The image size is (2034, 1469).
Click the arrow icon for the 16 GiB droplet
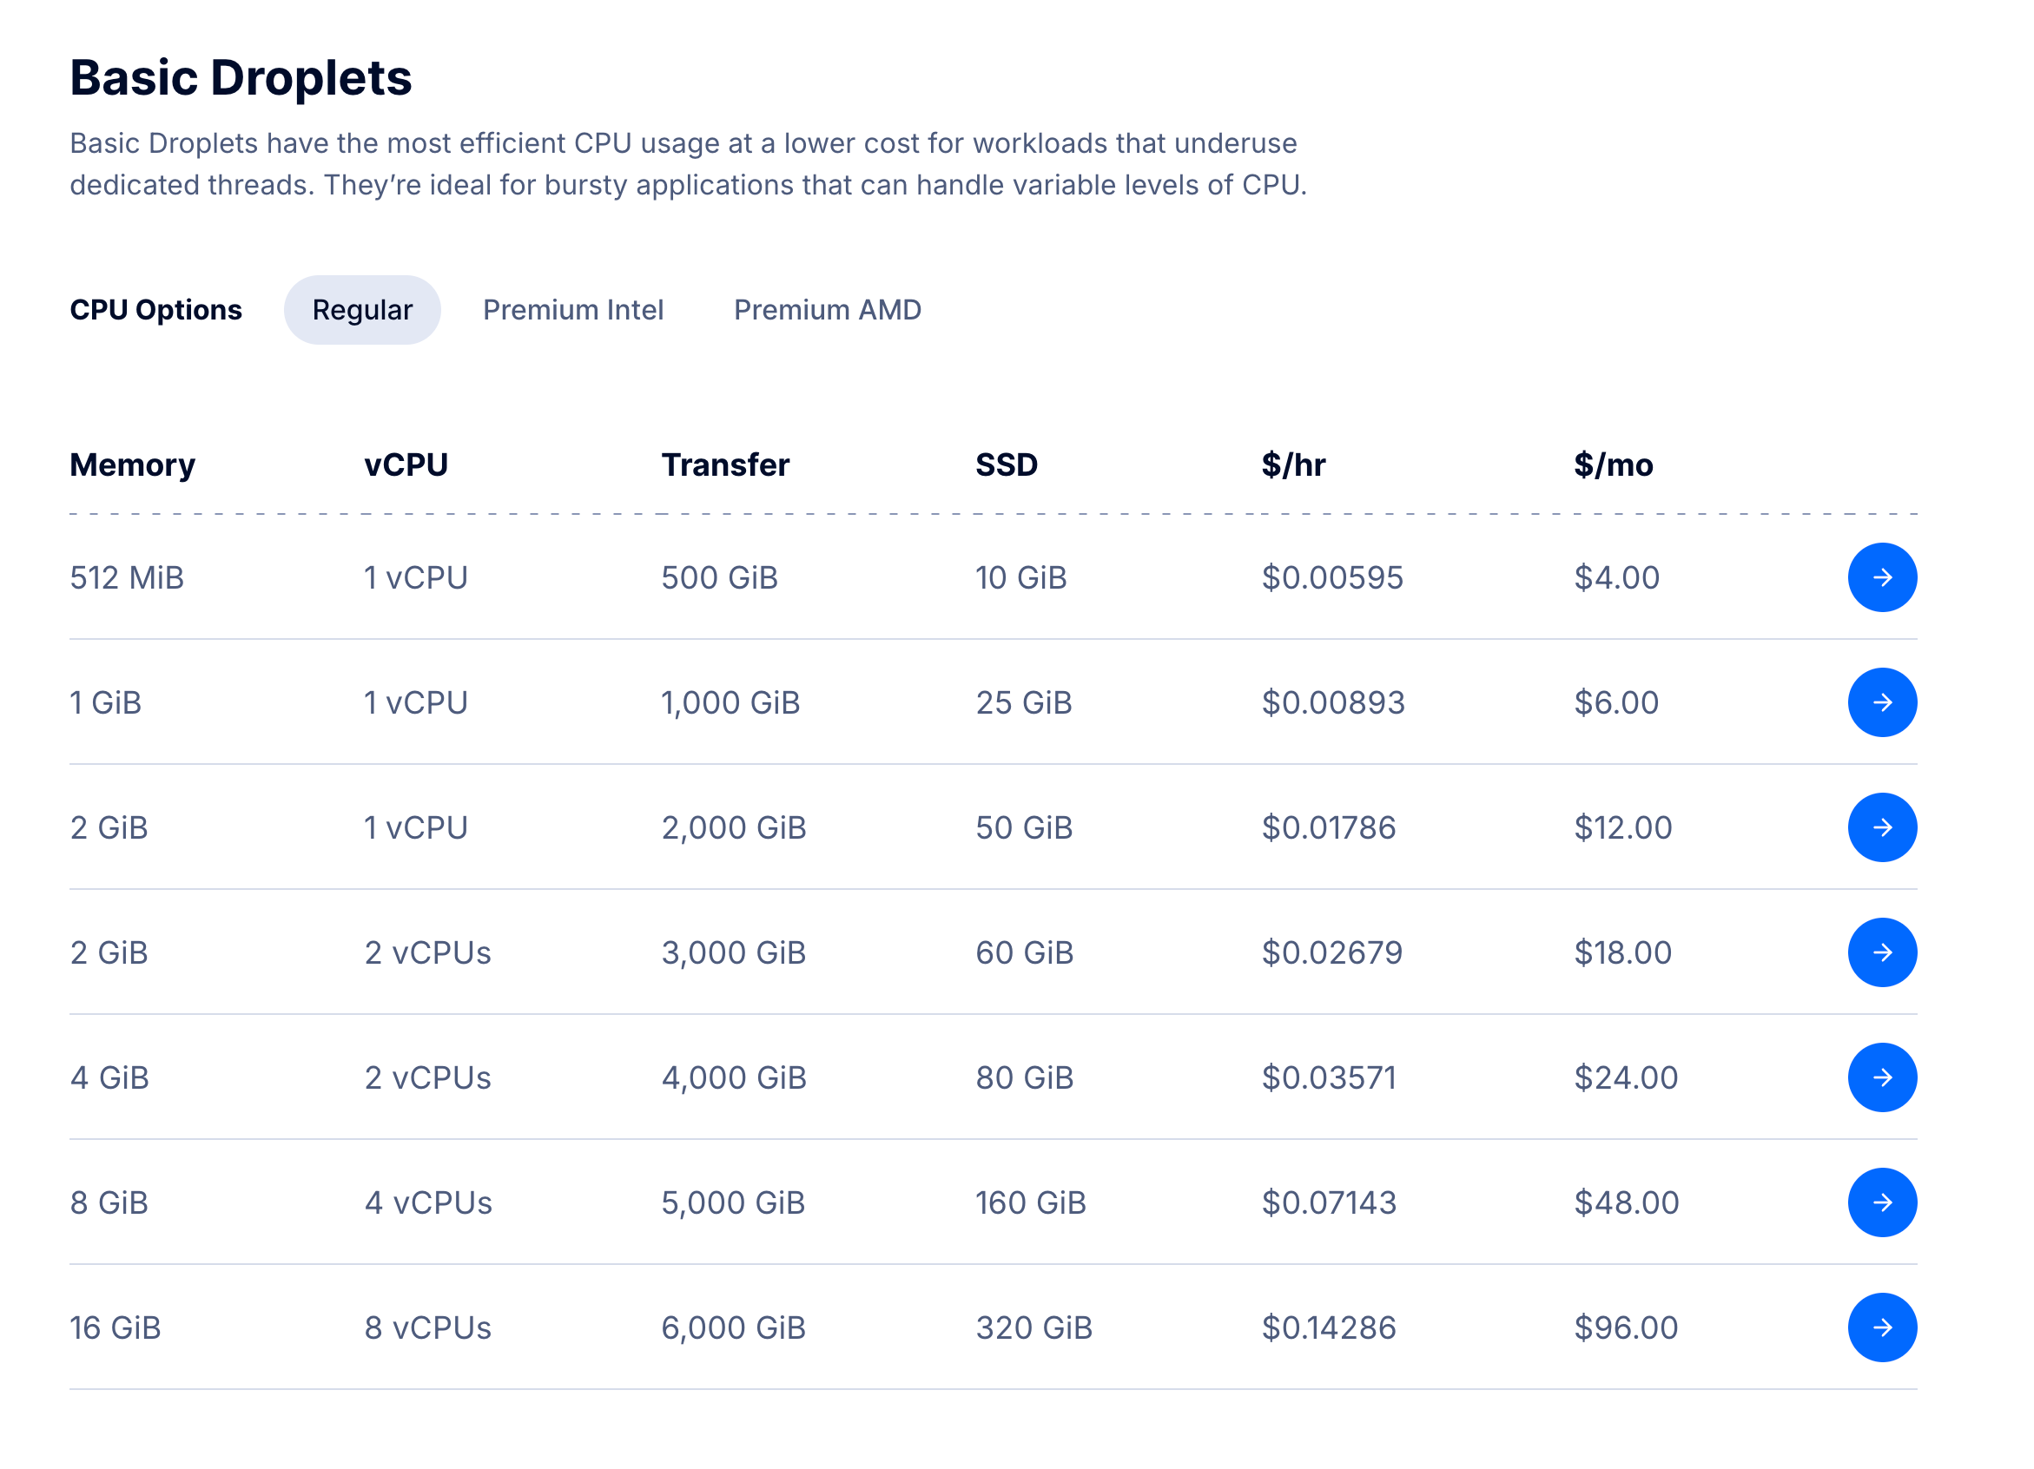pyautogui.click(x=1882, y=1327)
